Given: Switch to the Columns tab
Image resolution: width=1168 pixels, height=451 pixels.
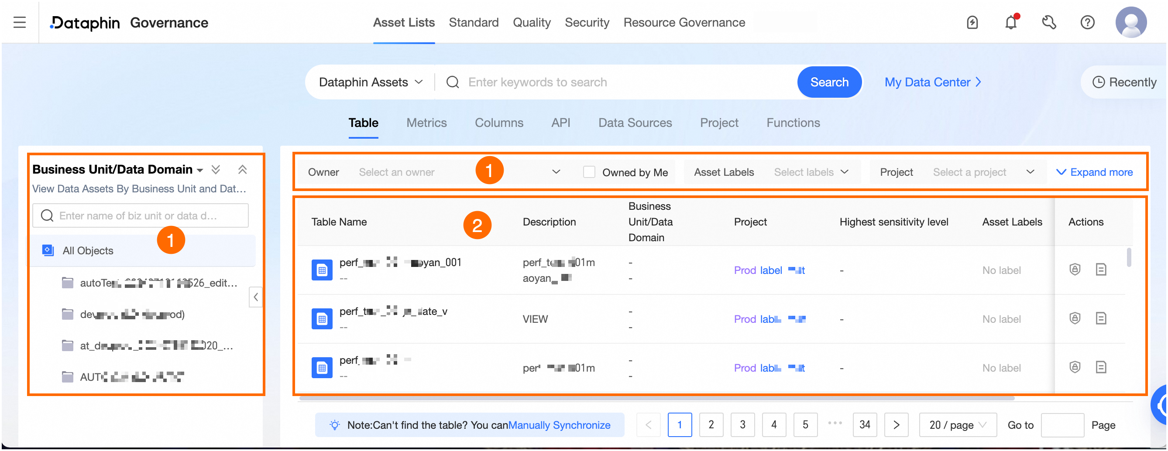Looking at the screenshot, I should pos(499,123).
